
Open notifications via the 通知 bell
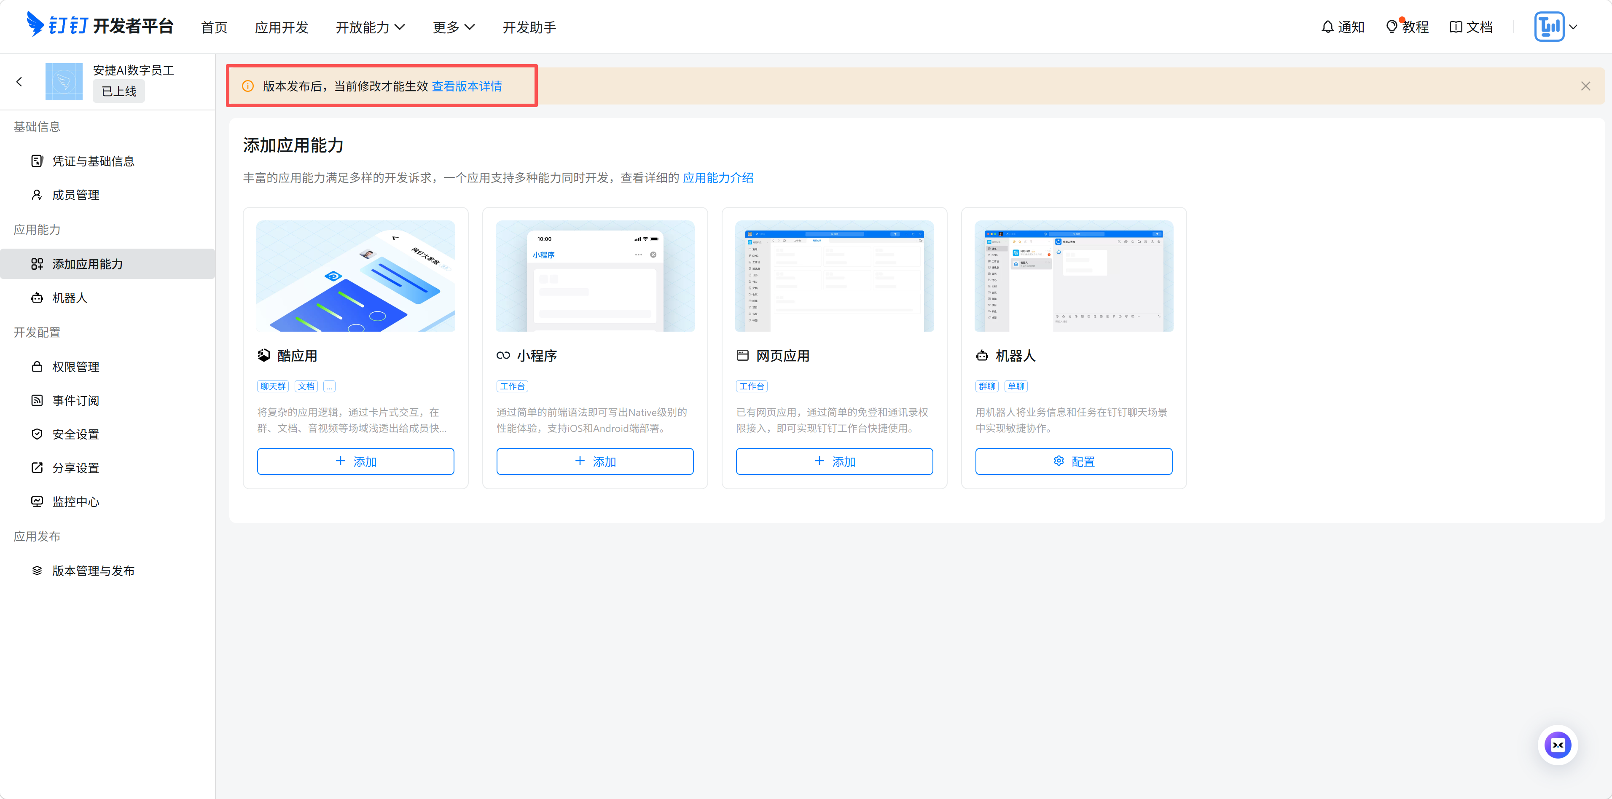click(x=1342, y=27)
